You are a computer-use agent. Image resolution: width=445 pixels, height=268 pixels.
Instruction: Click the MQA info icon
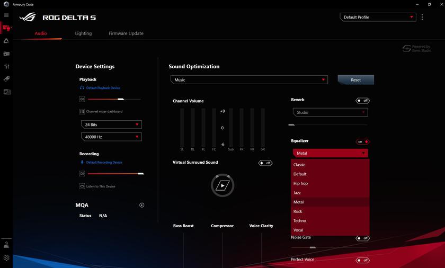click(141, 205)
